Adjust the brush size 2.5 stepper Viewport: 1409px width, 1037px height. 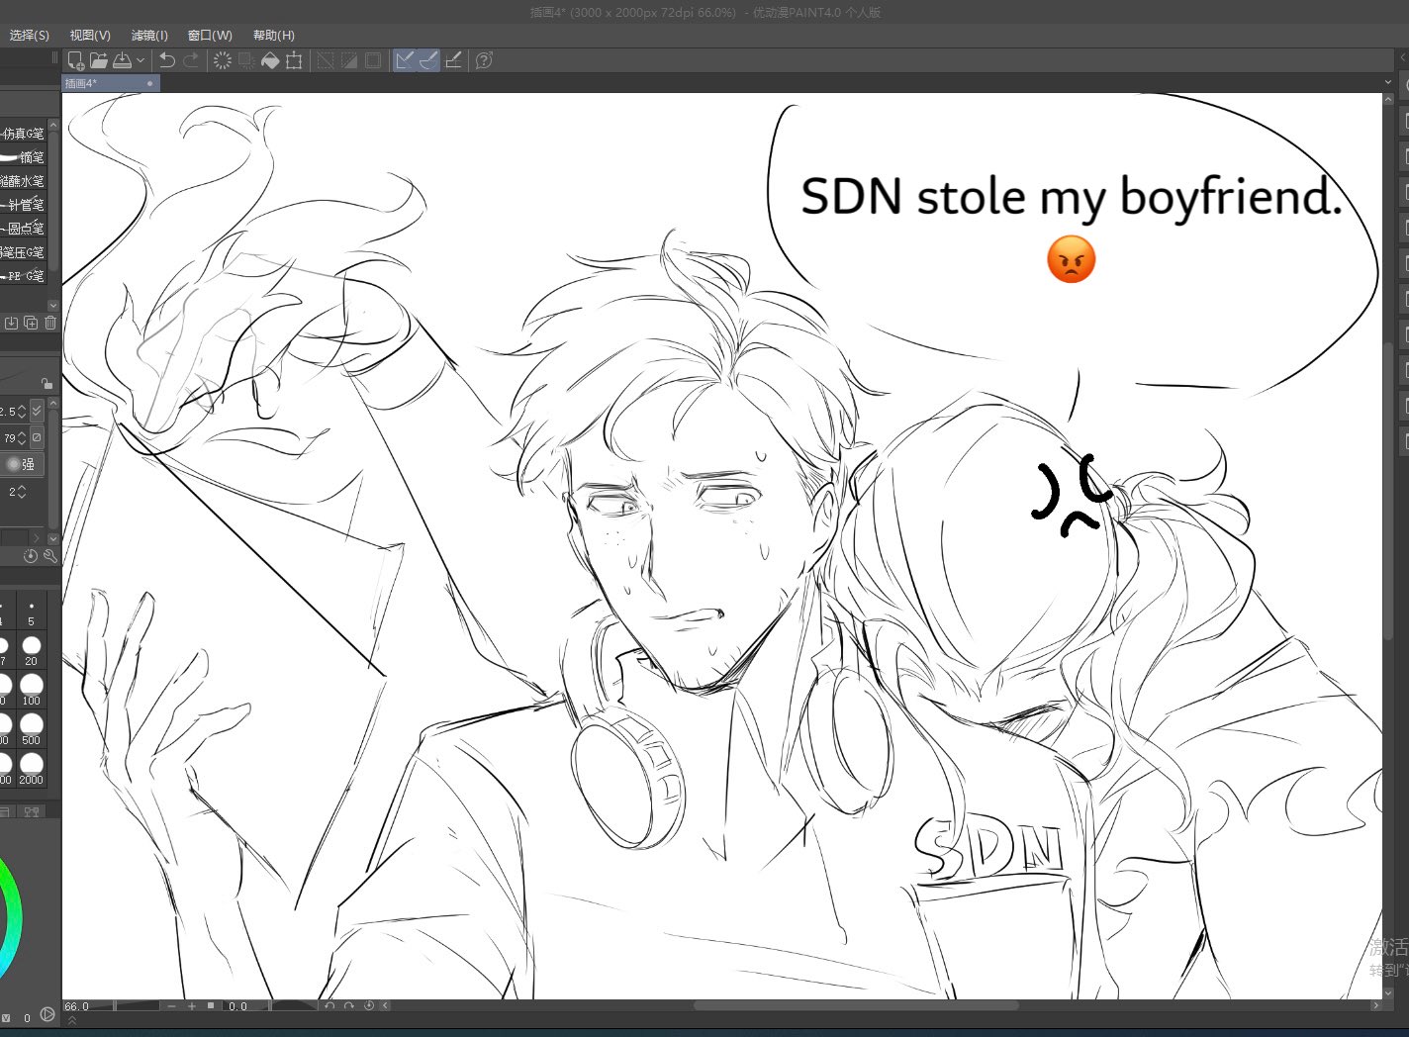point(22,411)
